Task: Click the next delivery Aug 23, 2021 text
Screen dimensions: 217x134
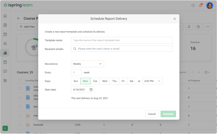Action: [x=90, y=98]
